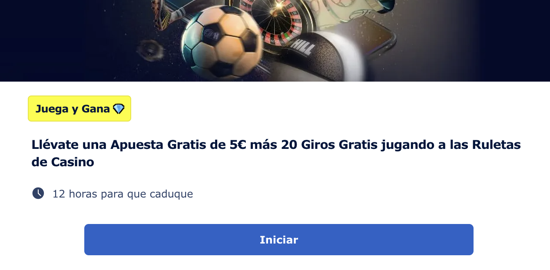Select the yellow Juega y Gana badge
The height and width of the screenshot is (270, 550).
(x=80, y=109)
